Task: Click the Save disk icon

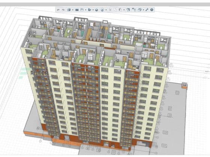Action: point(82,10)
